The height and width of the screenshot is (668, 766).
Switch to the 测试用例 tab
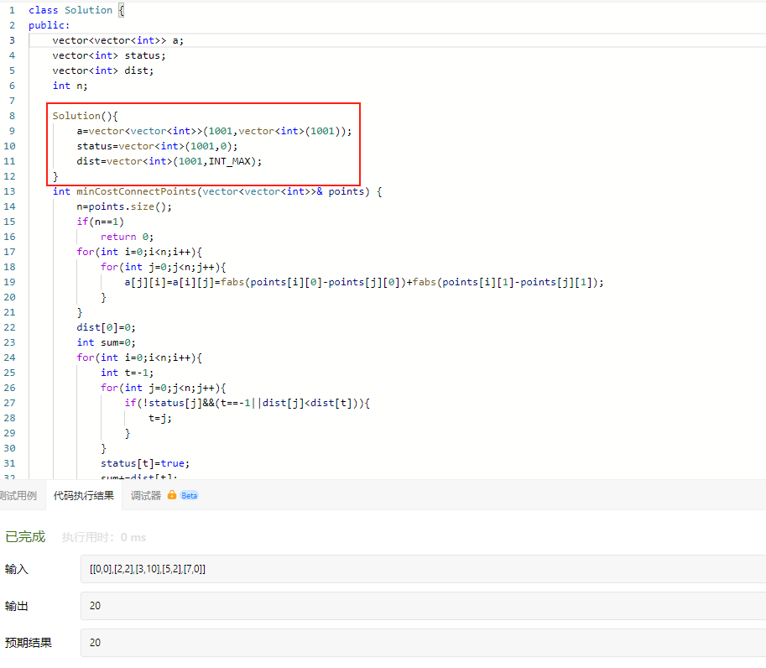pyautogui.click(x=18, y=495)
